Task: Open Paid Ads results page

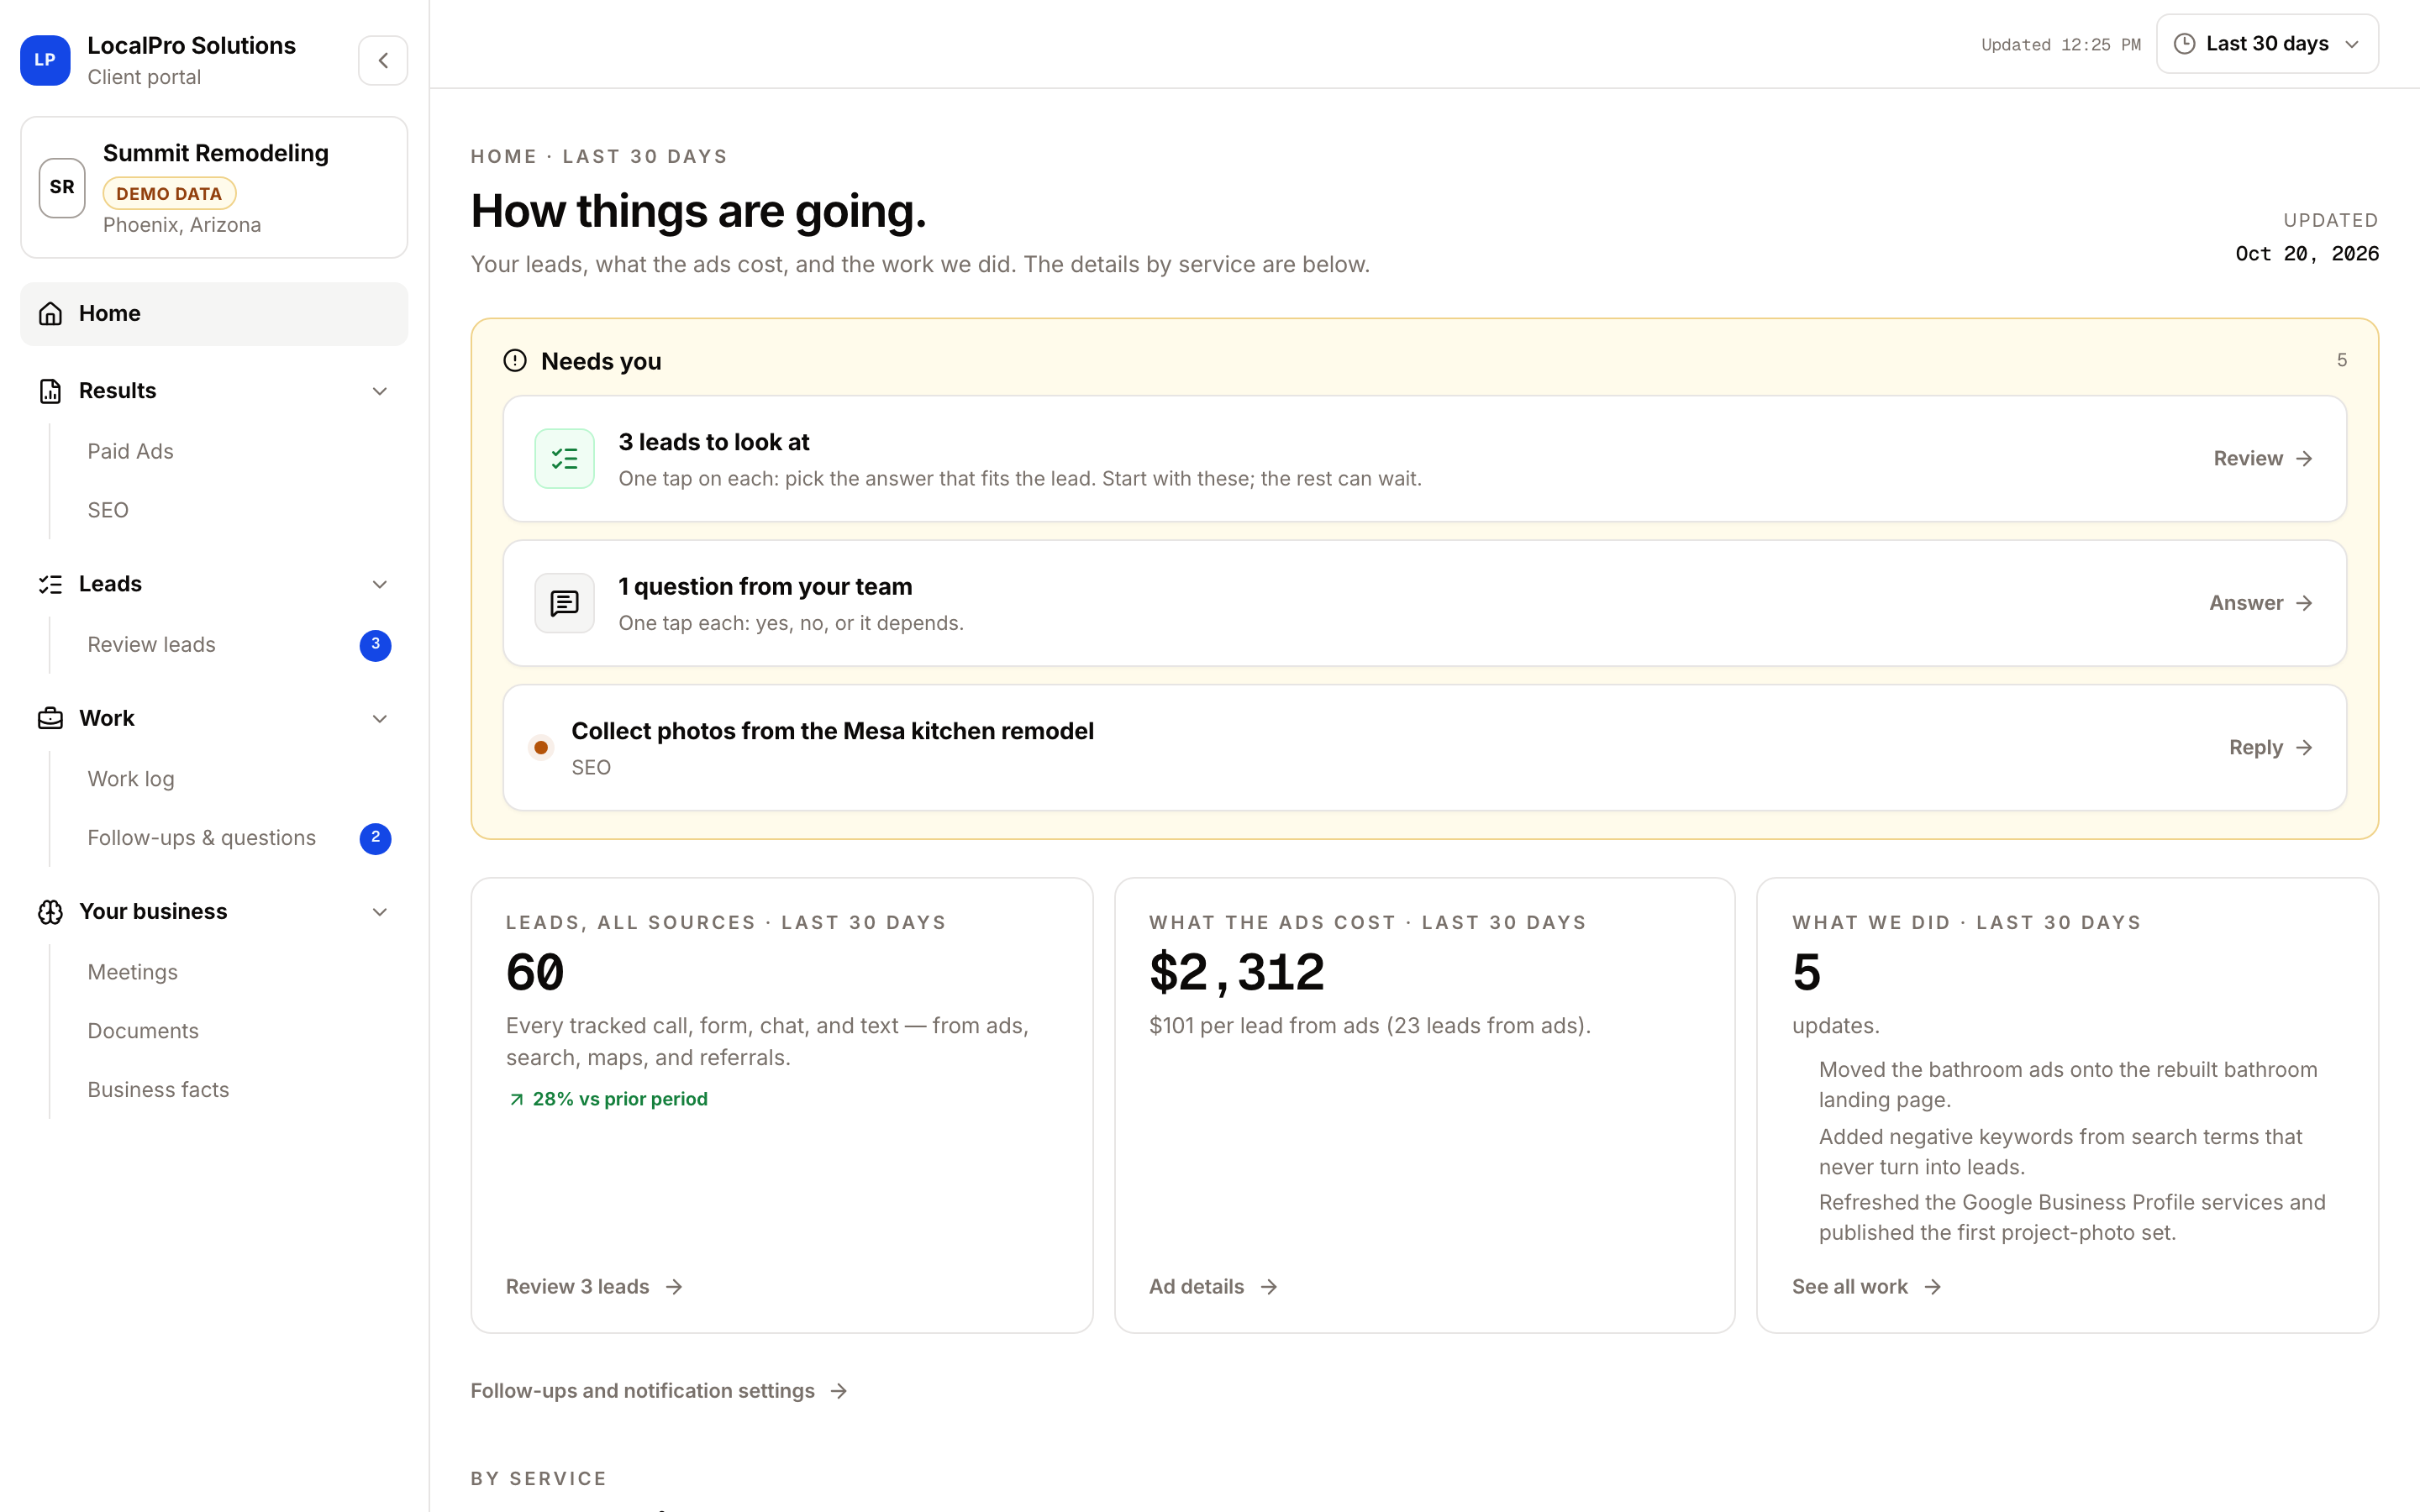Action: coord(130,451)
